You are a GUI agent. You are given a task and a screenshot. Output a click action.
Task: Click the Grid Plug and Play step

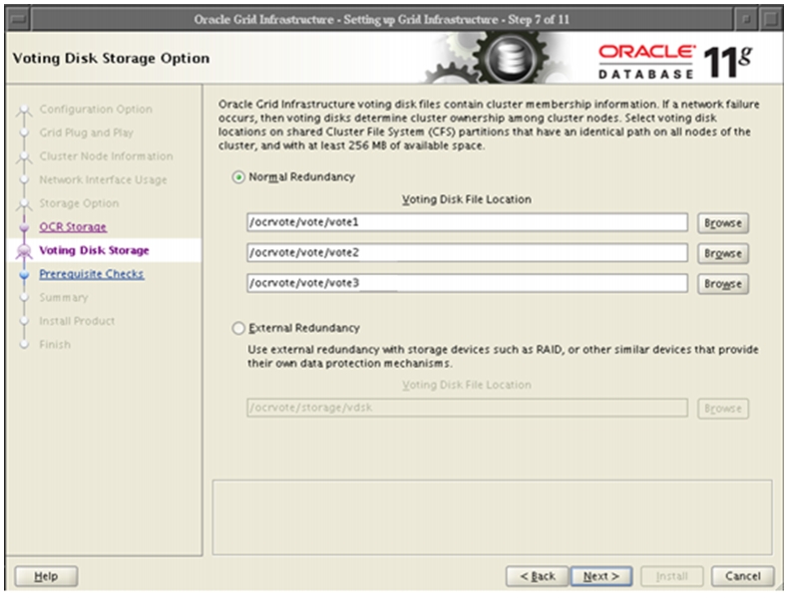[86, 133]
